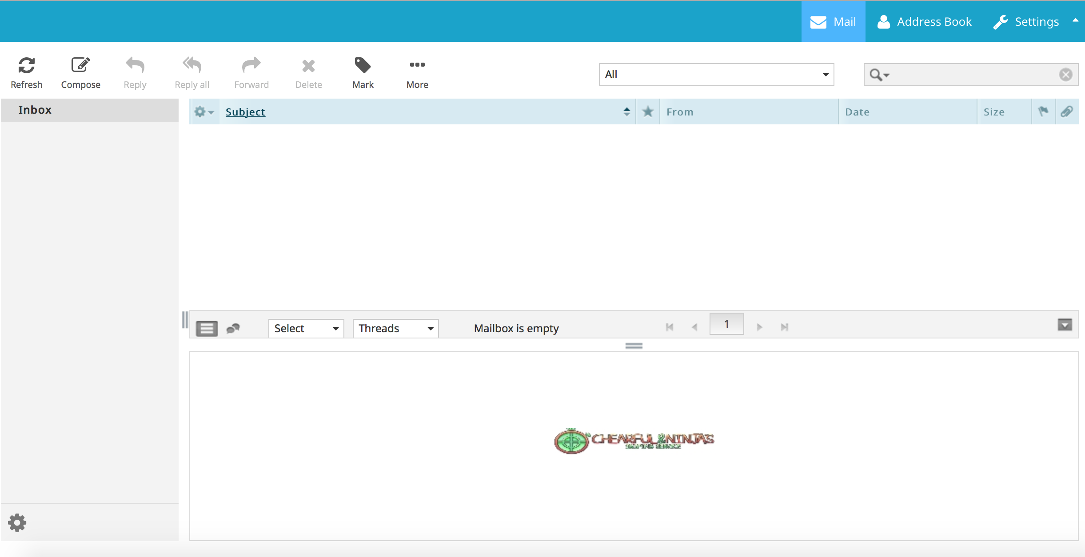The width and height of the screenshot is (1085, 557).
Task: Expand the Select dropdown
Action: pos(306,328)
